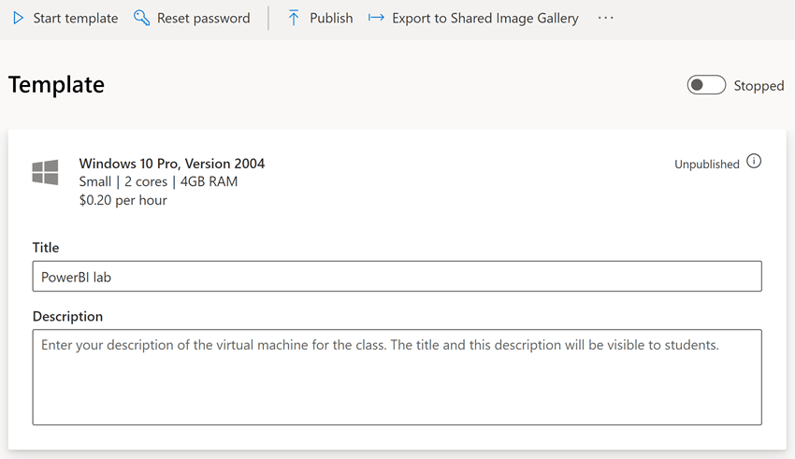Click the Template heading

56,85
